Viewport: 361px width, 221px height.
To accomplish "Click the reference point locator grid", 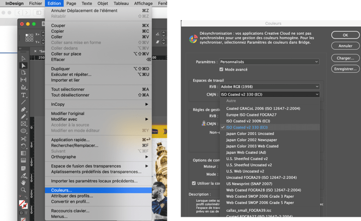I will [x=29, y=38].
